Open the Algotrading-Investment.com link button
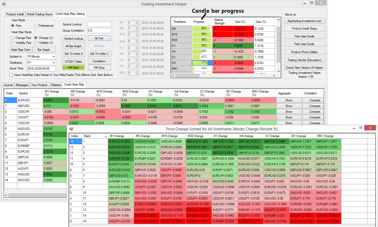 [304, 21]
